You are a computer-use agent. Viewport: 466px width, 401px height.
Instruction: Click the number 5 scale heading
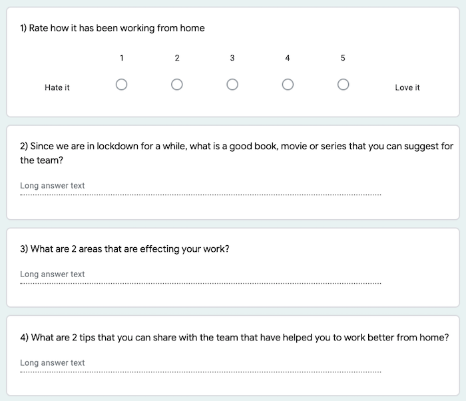tap(343, 58)
